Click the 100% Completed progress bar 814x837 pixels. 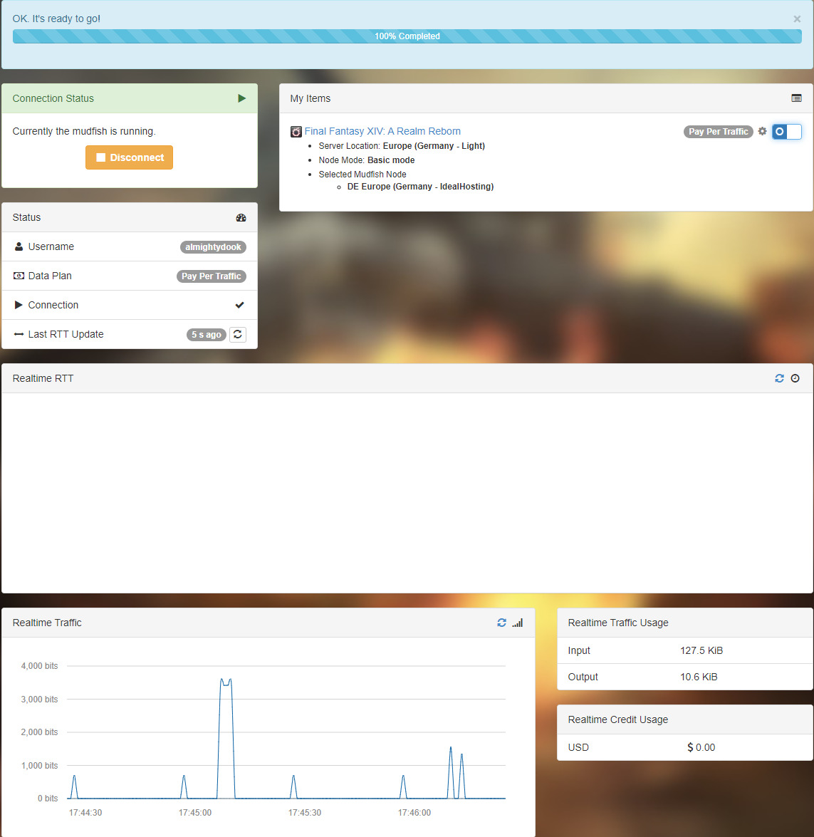(407, 36)
